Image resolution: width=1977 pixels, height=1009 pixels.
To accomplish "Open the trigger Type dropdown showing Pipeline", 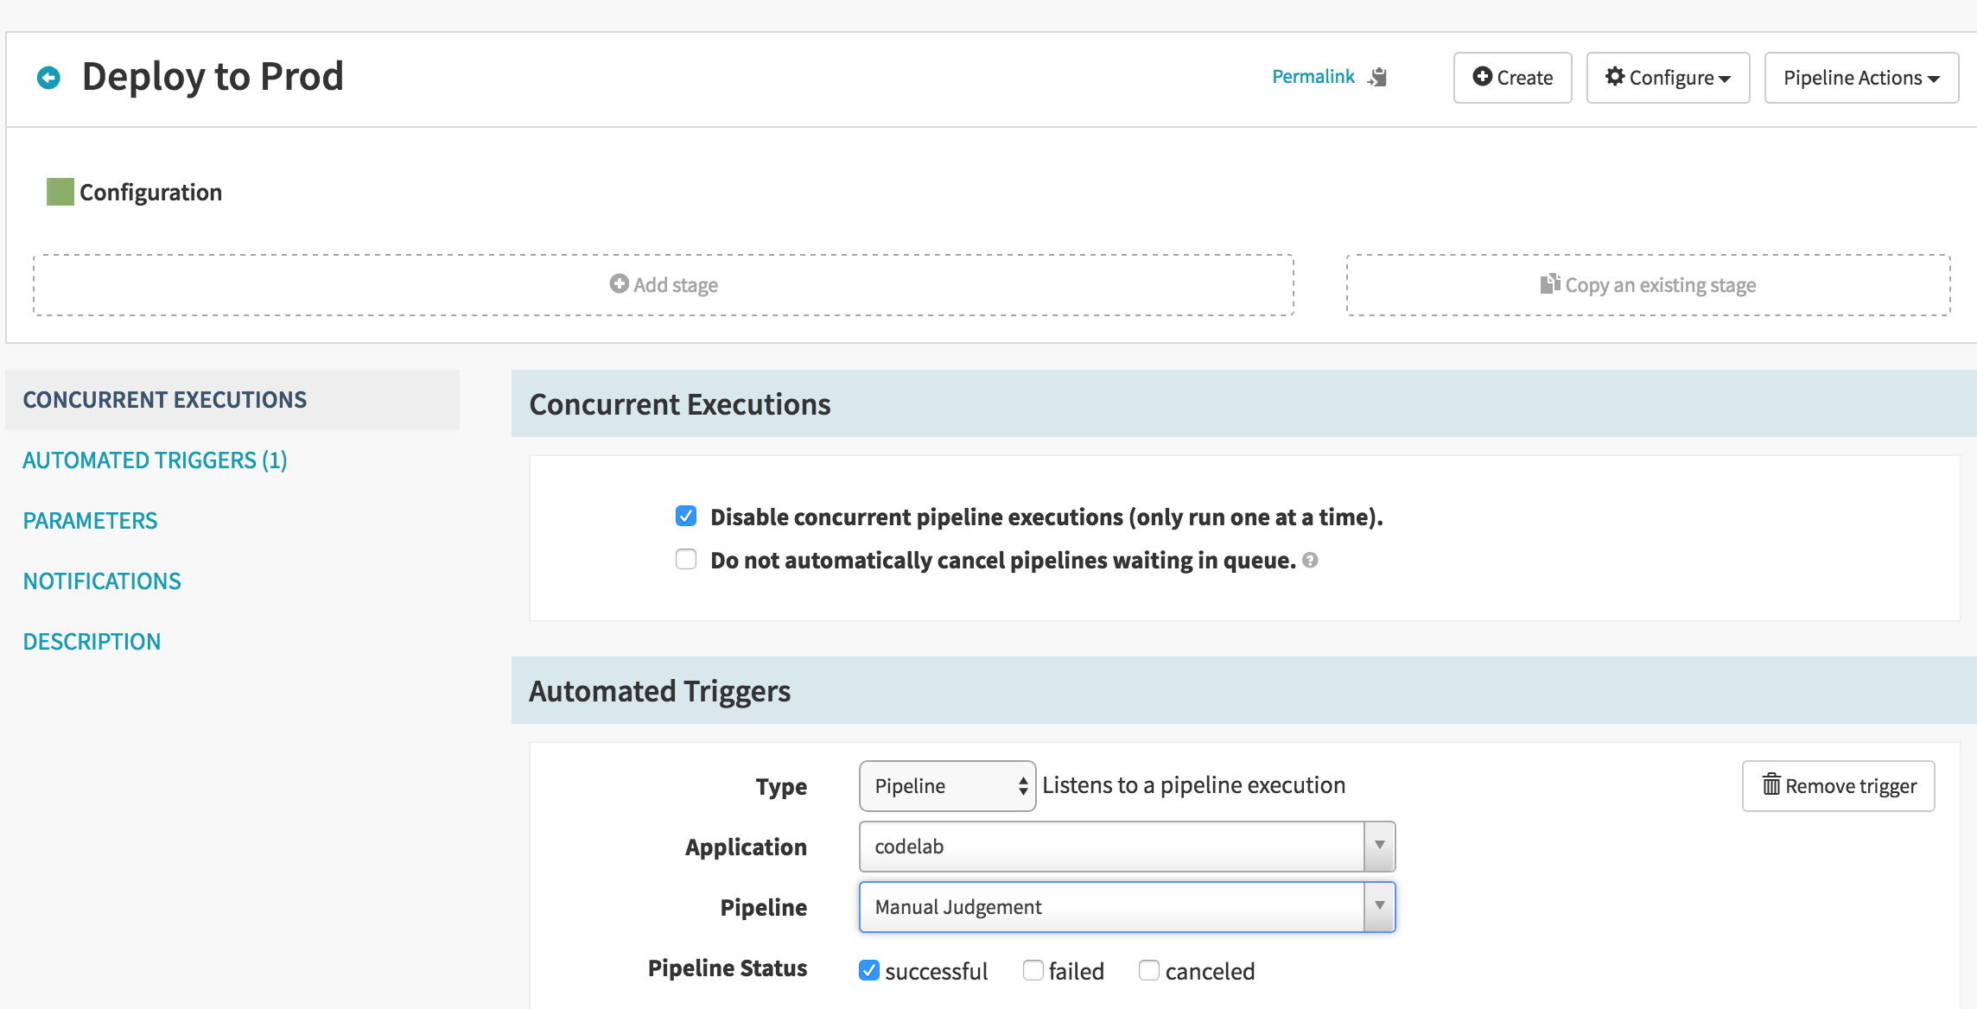I will 947,786.
